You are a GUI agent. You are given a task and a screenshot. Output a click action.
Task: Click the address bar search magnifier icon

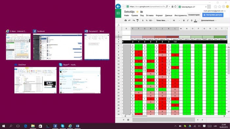tap(167, 7)
